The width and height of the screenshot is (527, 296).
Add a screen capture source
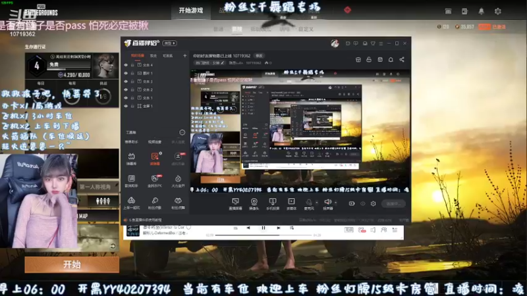coord(235,204)
